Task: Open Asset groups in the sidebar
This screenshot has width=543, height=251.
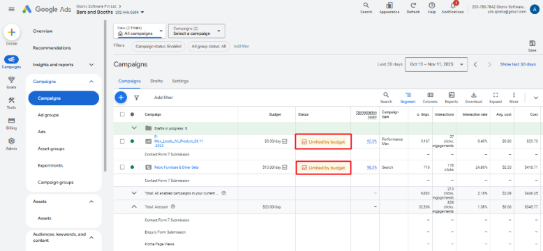Action: point(51,149)
